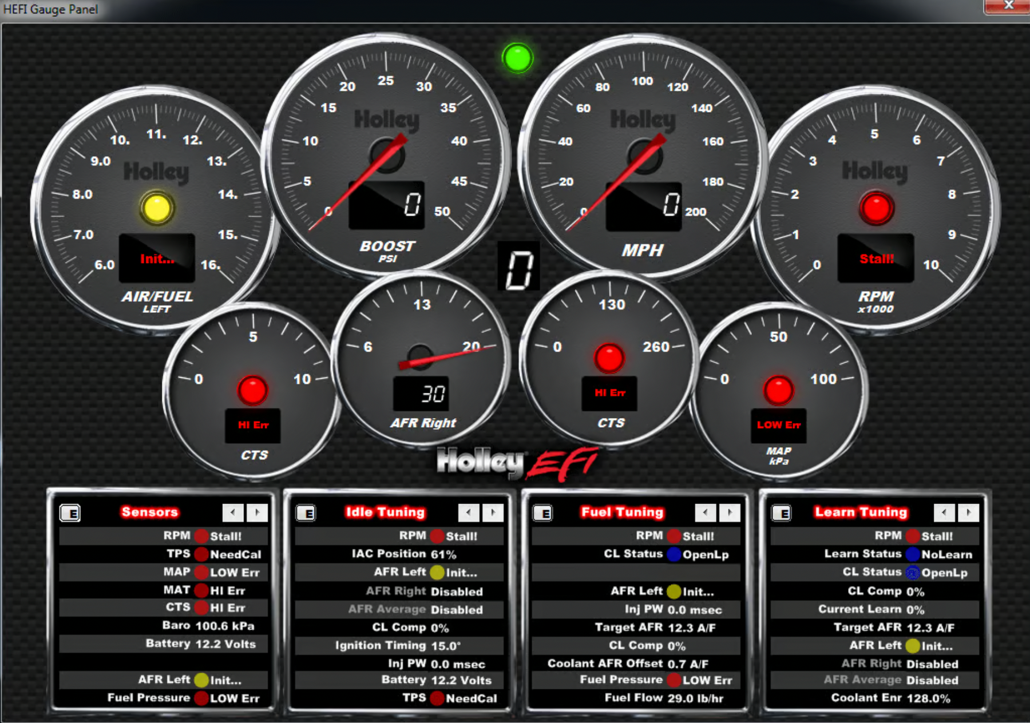Click red warning light on MAP kPa gauge
The width and height of the screenshot is (1030, 723).
coord(778,391)
